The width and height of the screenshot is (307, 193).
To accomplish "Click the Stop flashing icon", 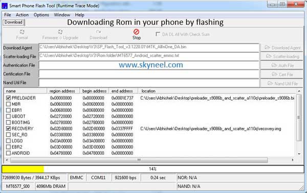I will tap(136, 32).
